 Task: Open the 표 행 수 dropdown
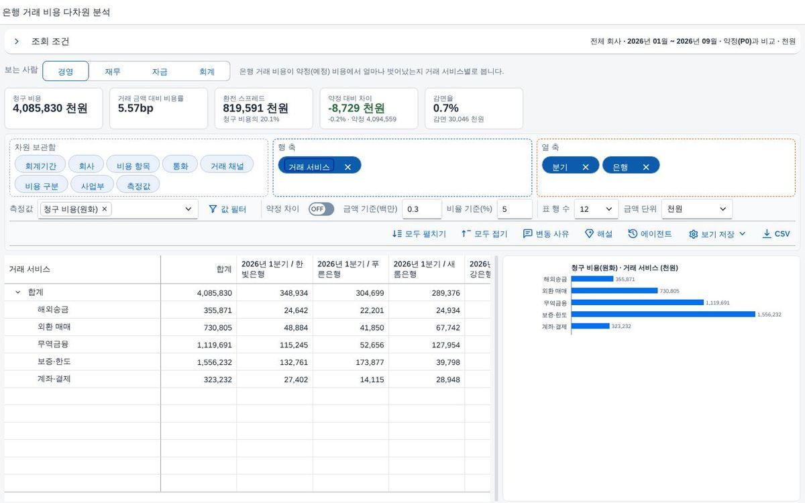(596, 209)
